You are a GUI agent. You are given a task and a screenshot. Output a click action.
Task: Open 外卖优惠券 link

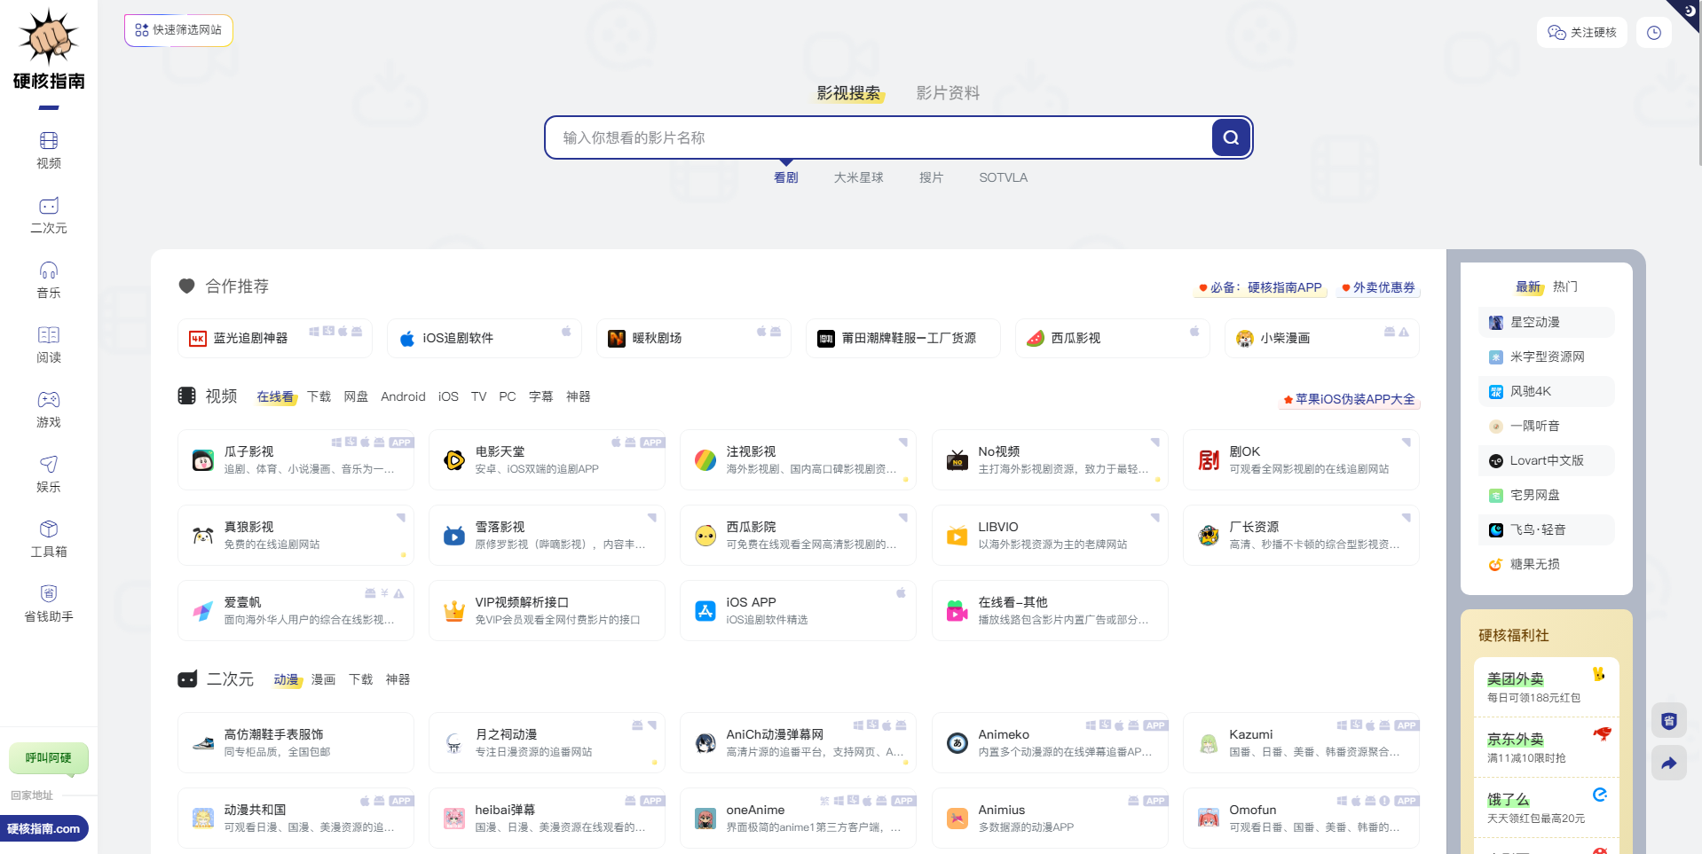click(x=1378, y=287)
